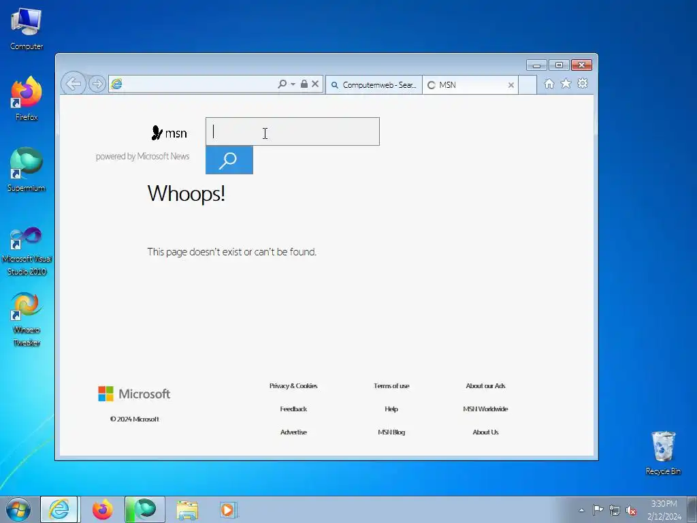
Task: Click the MSN butterfly logo
Action: coord(169,133)
